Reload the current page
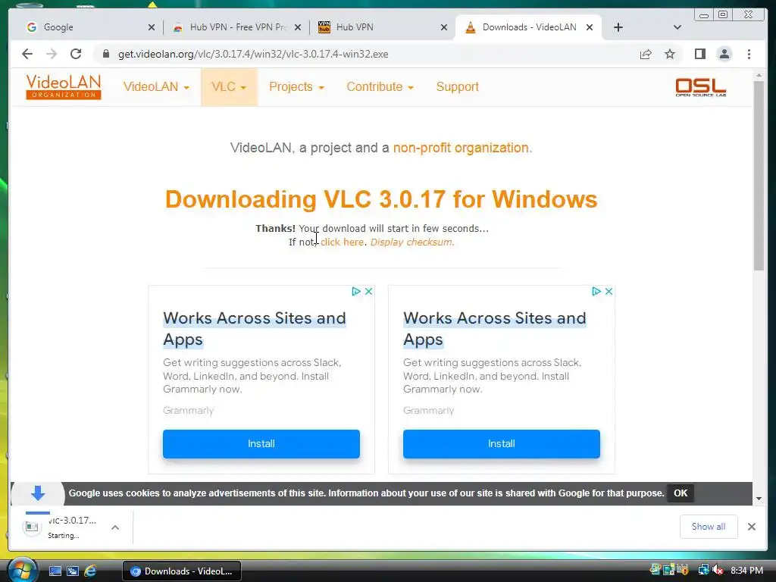The width and height of the screenshot is (776, 582). coord(76,54)
